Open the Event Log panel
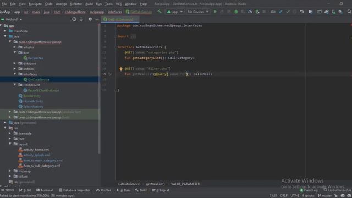 tap(309, 190)
